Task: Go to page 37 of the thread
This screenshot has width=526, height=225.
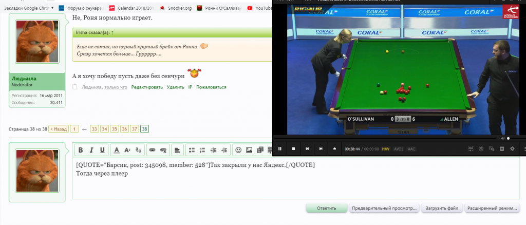Action: pos(135,129)
